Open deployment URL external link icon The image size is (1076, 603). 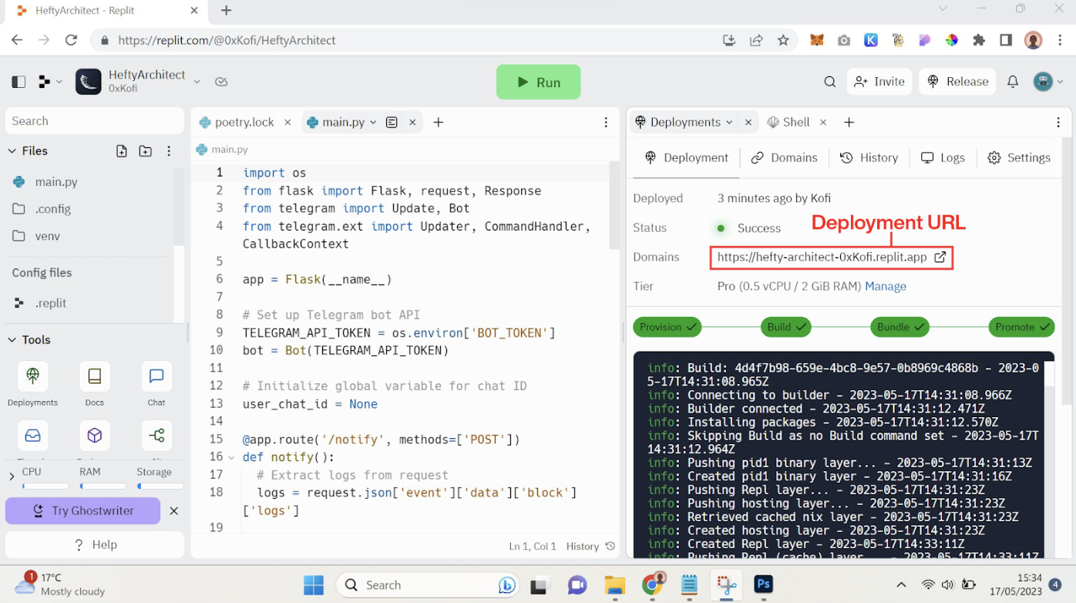click(x=940, y=258)
